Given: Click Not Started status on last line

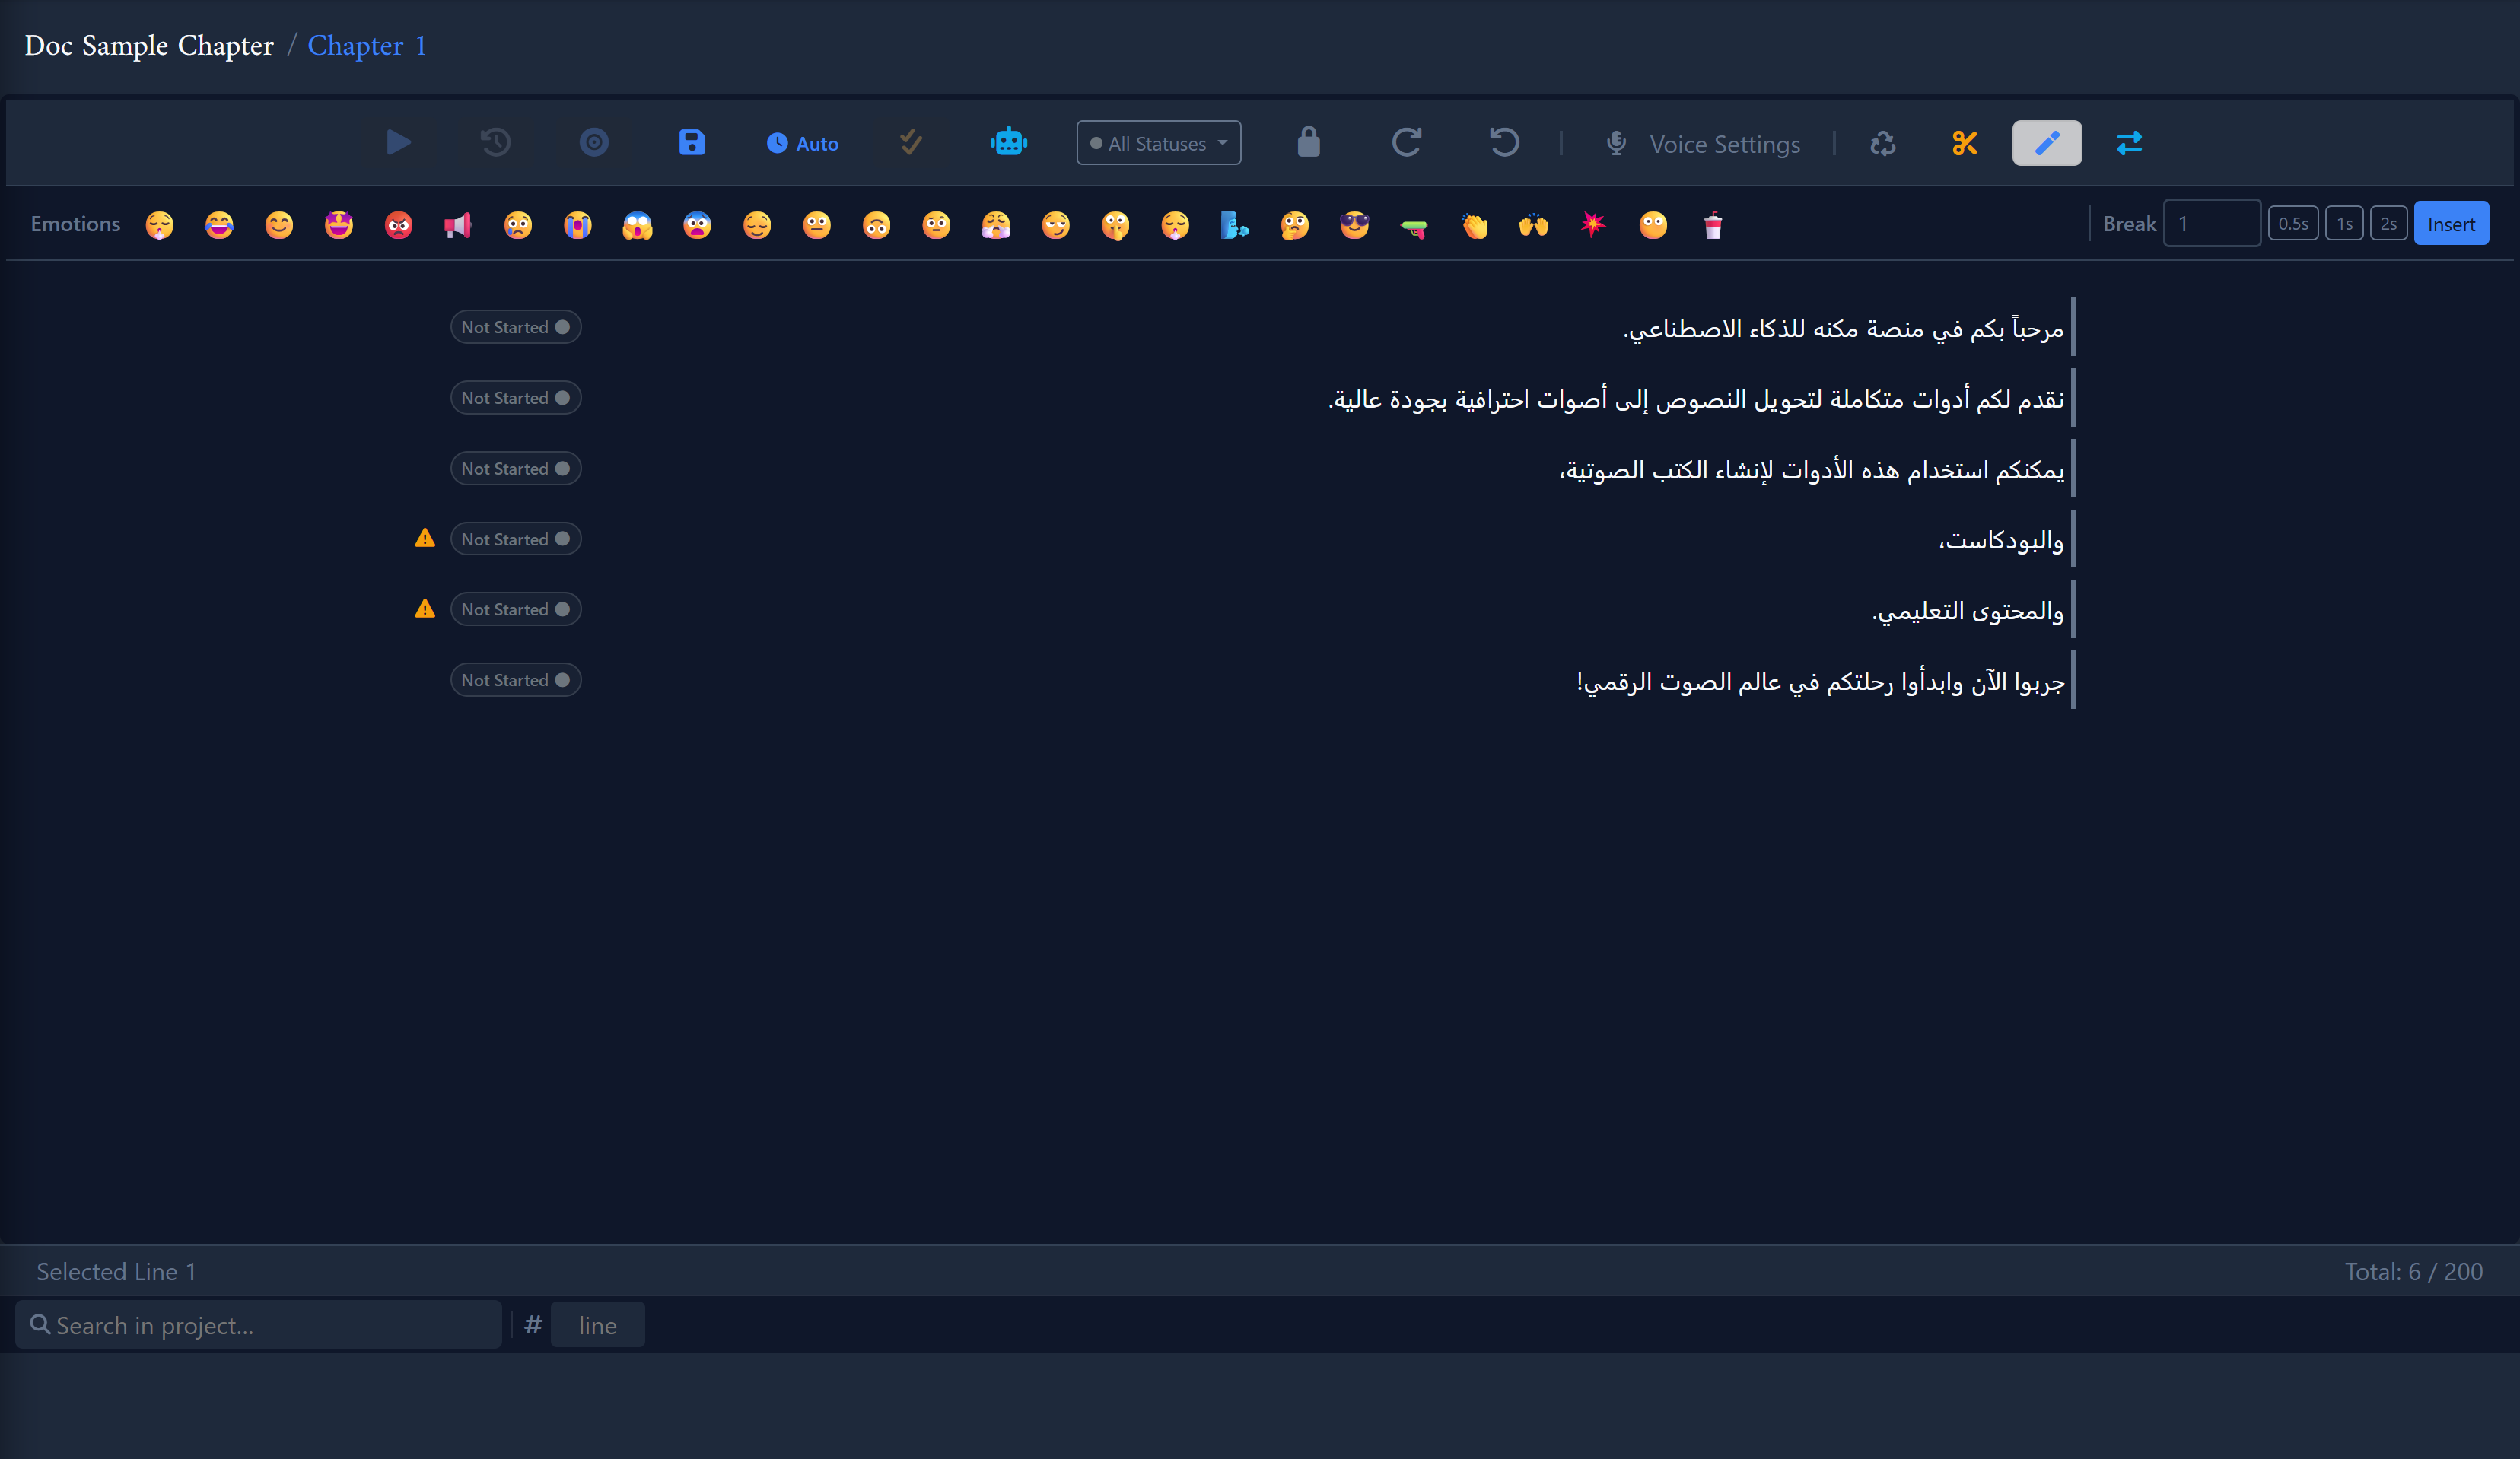Looking at the screenshot, I should [x=515, y=680].
